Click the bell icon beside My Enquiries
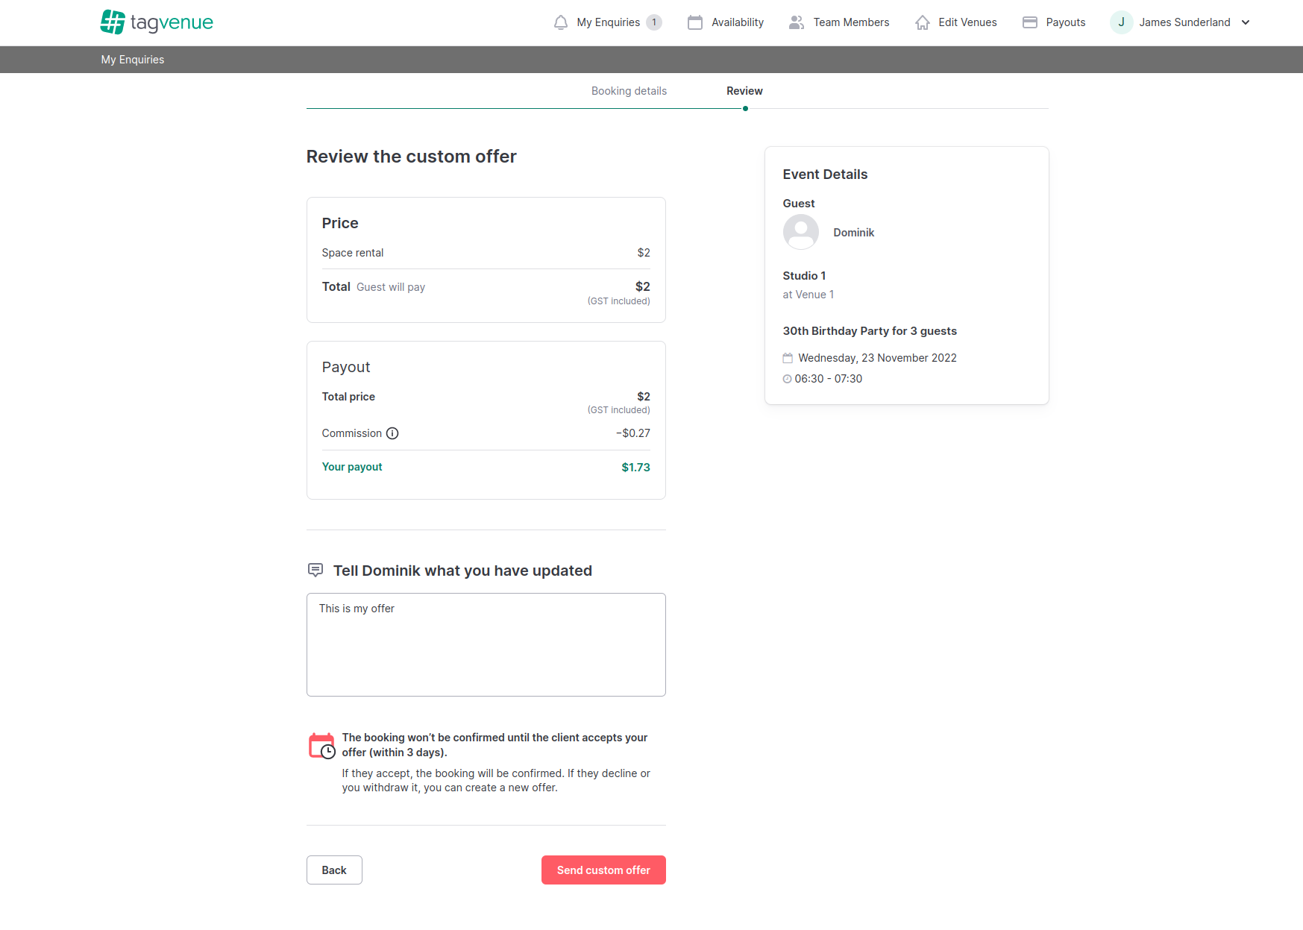Viewport: 1303px width, 930px height. [x=561, y=22]
